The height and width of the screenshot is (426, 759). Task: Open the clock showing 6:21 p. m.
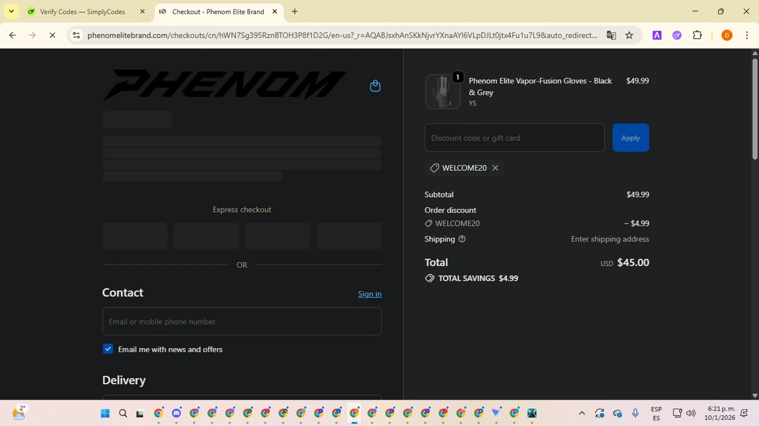pyautogui.click(x=721, y=413)
